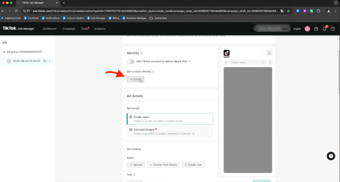The image size is (340, 182).
Task: Open the floating help chat button
Action: (x=331, y=156)
